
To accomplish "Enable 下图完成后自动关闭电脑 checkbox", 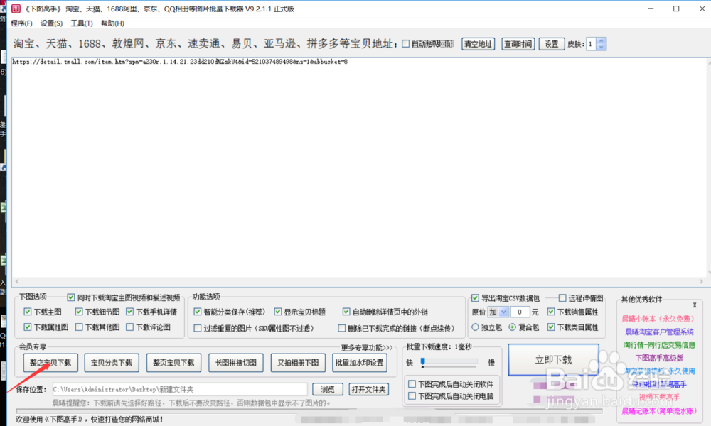I will click(412, 396).
